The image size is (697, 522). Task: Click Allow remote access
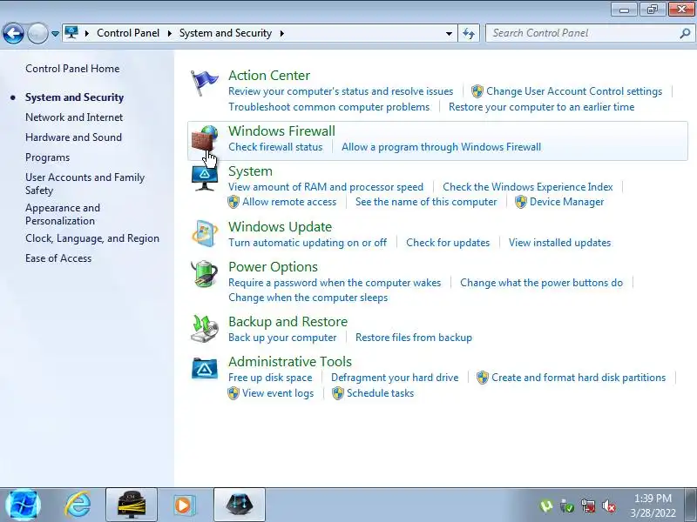tap(289, 202)
